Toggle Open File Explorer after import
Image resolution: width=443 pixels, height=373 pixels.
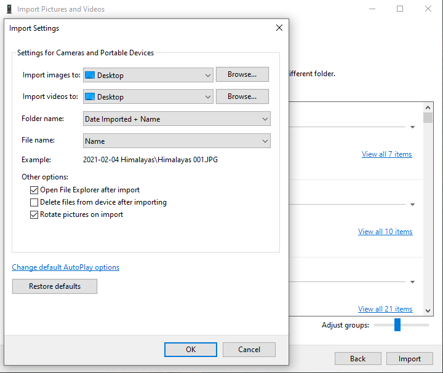pyautogui.click(x=34, y=190)
